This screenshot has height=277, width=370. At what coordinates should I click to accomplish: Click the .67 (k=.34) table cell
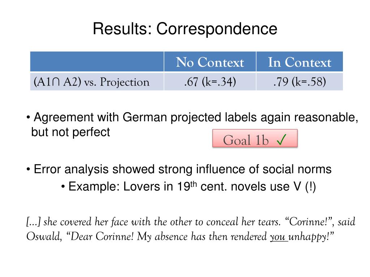coord(210,82)
